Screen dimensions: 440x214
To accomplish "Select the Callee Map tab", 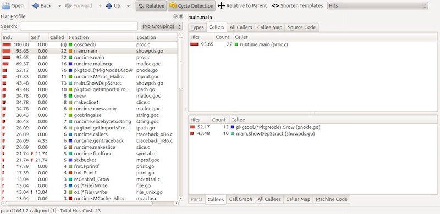I will pos(269,27).
